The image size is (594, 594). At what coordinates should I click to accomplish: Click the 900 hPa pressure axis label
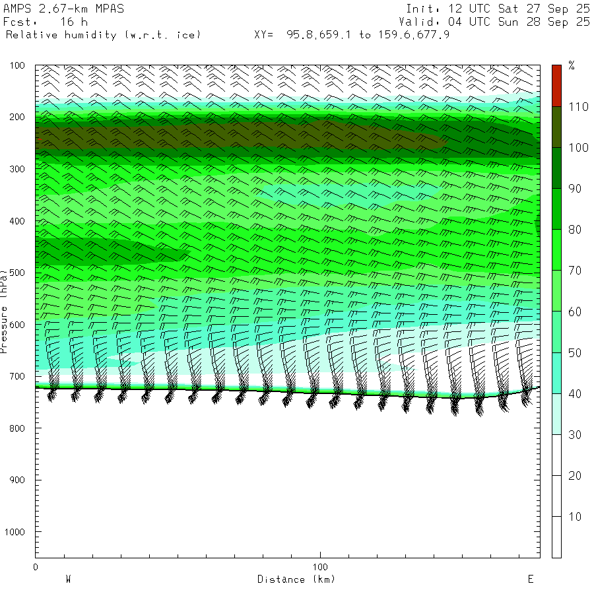click(17, 480)
